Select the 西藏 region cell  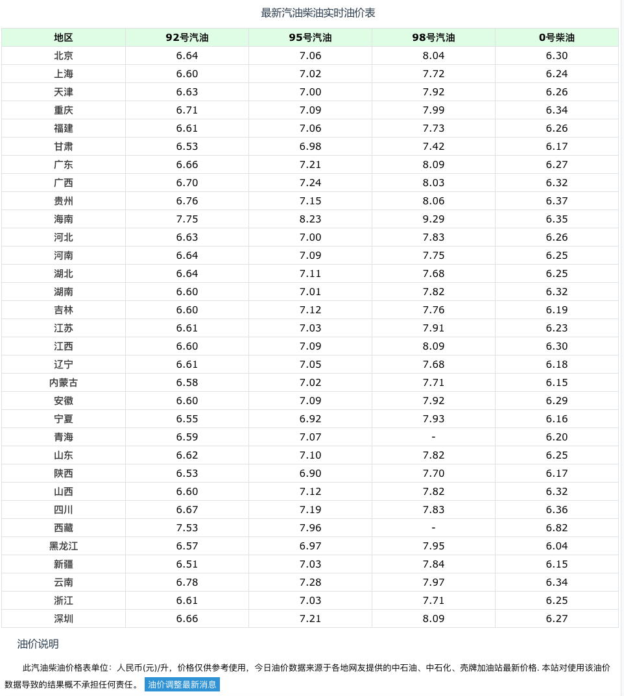coord(64,528)
